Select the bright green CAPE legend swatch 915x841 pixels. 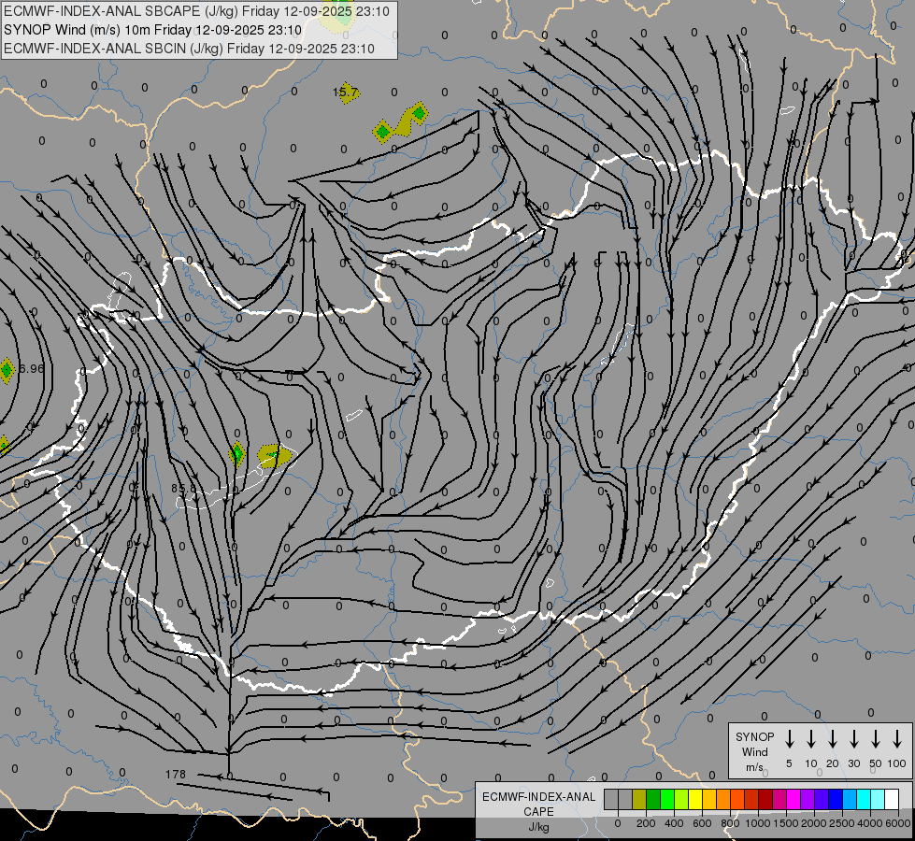[x=667, y=799]
